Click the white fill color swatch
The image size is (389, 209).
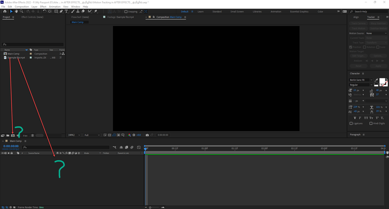[x=382, y=81]
